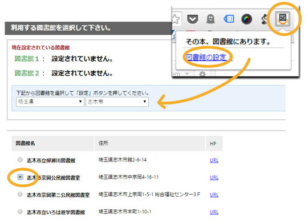Select 志木市立柳瀬川図書館 radio button
The width and height of the screenshot is (308, 223).
tap(20, 160)
